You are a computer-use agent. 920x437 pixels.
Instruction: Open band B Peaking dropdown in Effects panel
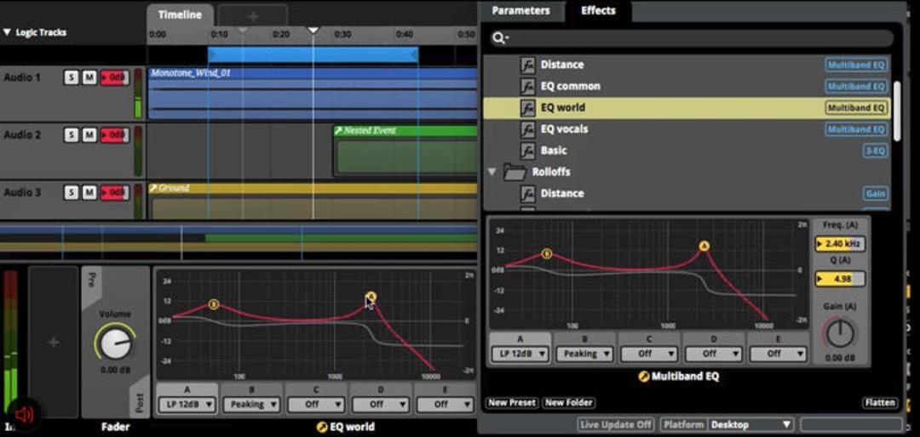click(x=584, y=354)
